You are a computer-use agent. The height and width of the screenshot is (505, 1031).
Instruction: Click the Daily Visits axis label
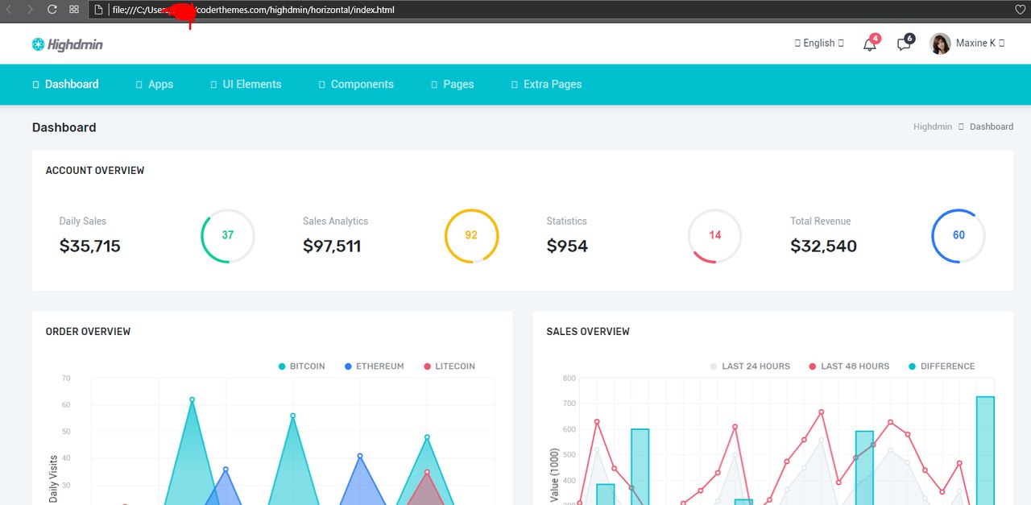[x=53, y=479]
